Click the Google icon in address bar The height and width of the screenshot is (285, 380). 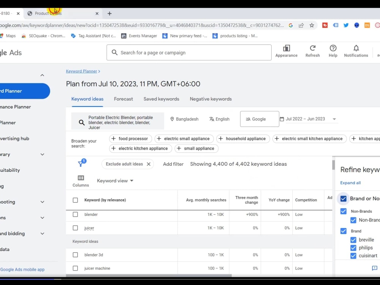point(291,25)
